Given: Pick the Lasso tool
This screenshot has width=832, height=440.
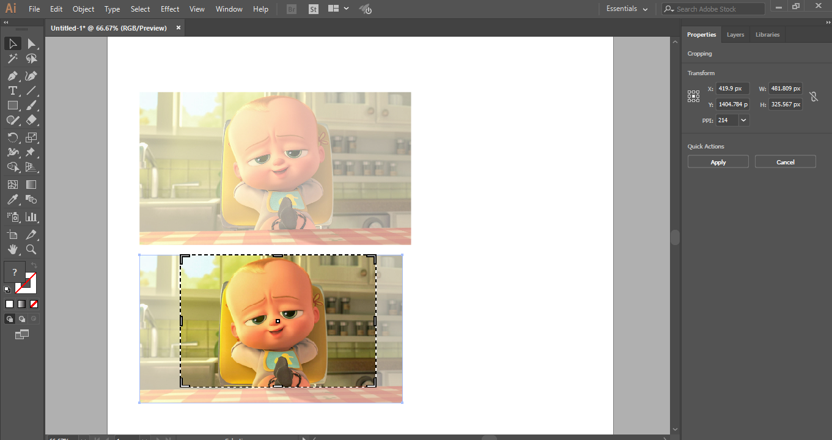Looking at the screenshot, I should point(31,59).
